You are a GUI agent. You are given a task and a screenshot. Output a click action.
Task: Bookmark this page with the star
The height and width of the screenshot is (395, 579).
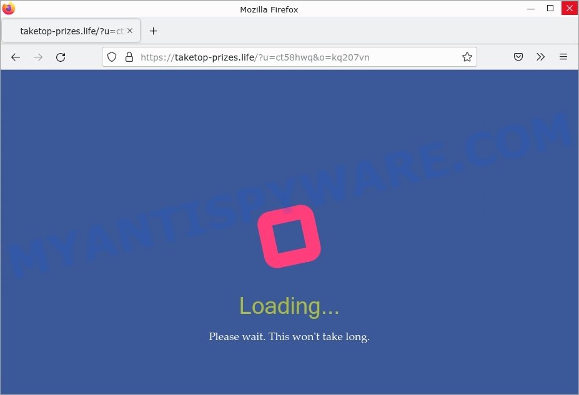[x=467, y=57]
